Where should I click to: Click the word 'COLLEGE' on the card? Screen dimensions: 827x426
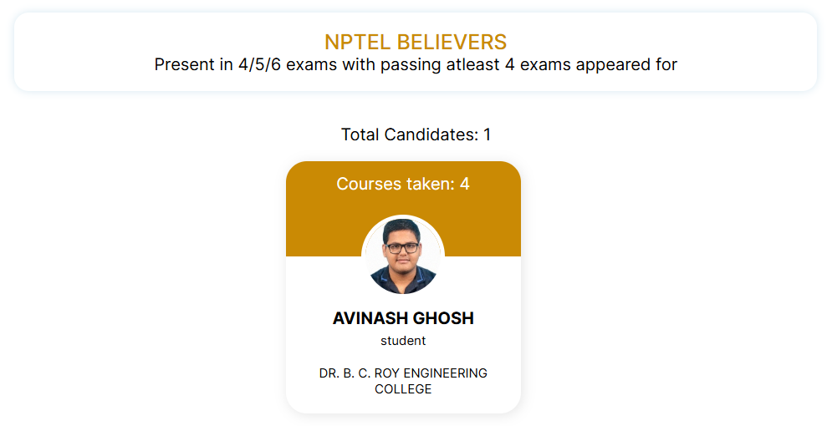pos(403,389)
